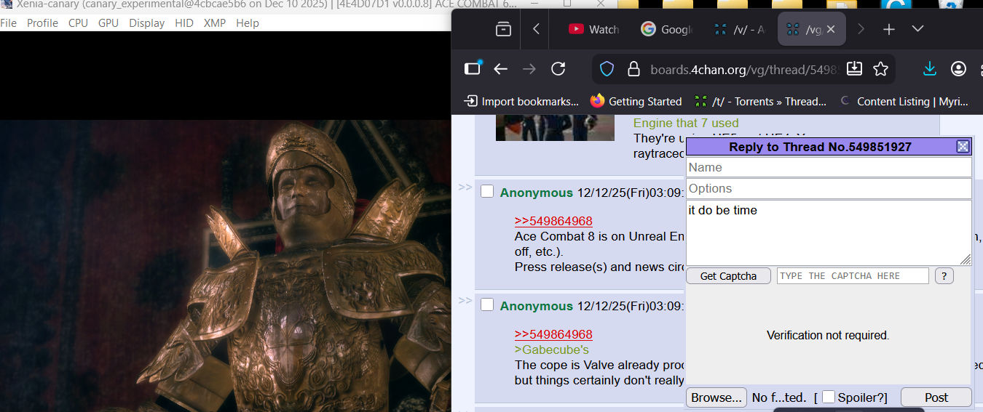983x412 pixels.
Task: Click Anonymous name on the Gabecube's post
Action: tap(537, 306)
